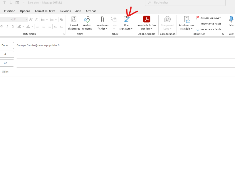Customize the Quick Access Toolbar dropdown
Screen dimensions: 235x176
[x=23, y=3]
